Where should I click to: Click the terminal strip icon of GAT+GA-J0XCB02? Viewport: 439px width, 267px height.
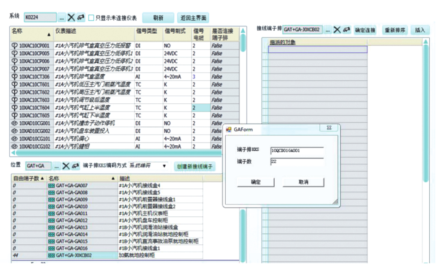(52, 255)
